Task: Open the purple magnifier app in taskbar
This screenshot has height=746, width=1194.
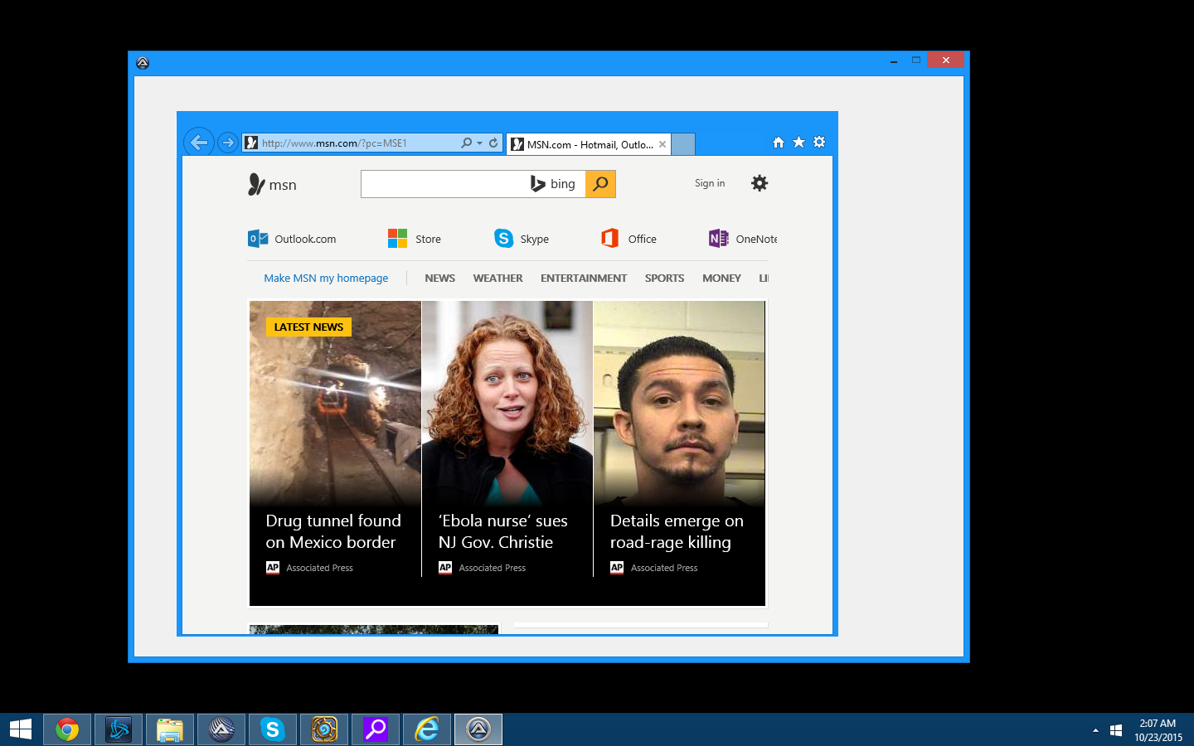Action: coord(376,729)
